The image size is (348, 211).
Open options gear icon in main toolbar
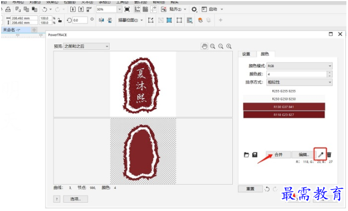pyautogui.click(x=194, y=9)
